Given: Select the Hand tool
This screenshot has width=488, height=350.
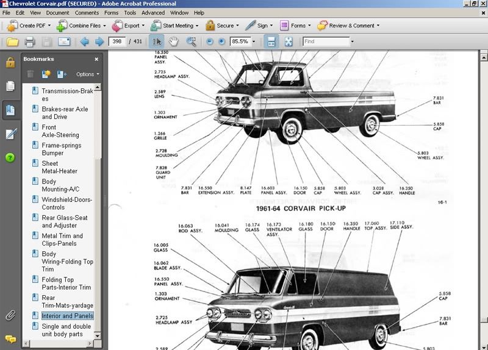Looking at the screenshot, I should pyautogui.click(x=174, y=42).
